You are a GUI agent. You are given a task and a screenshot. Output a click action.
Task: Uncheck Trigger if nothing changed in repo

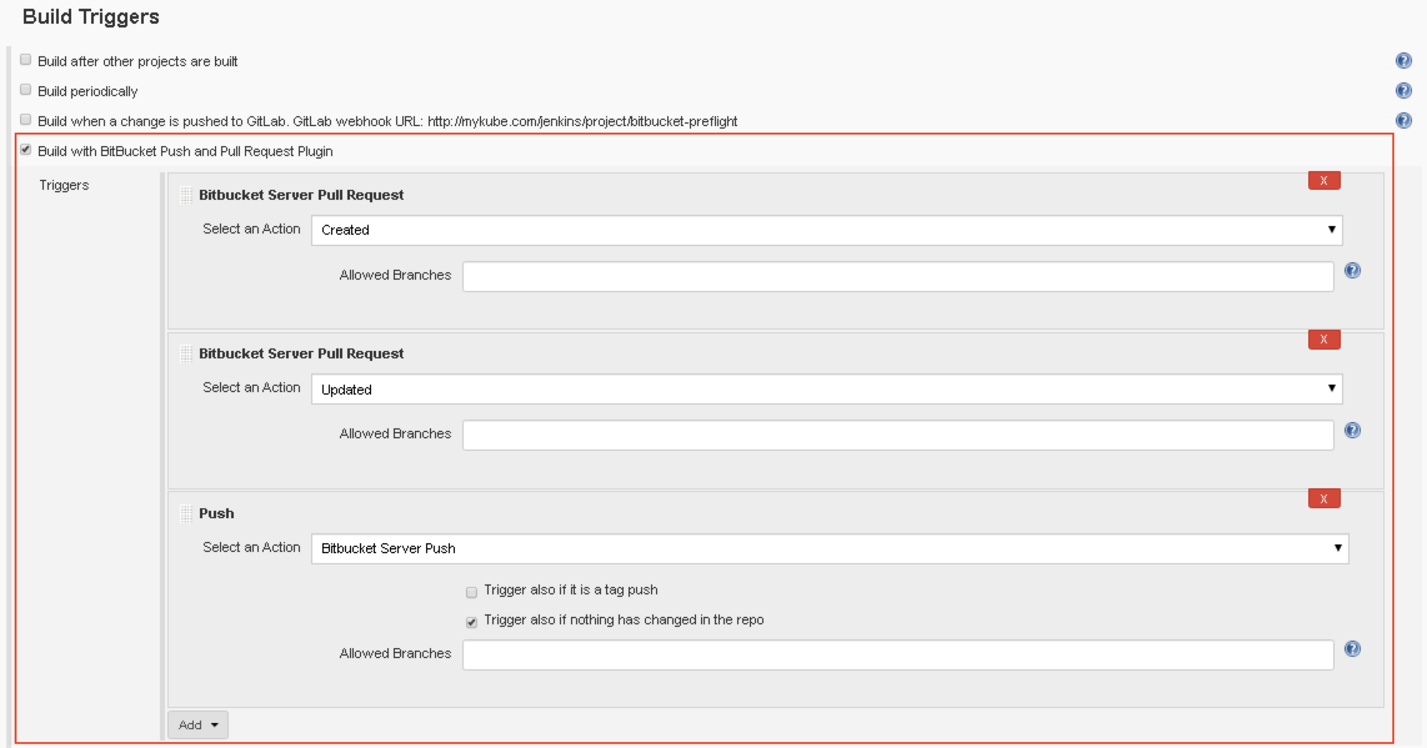[472, 622]
